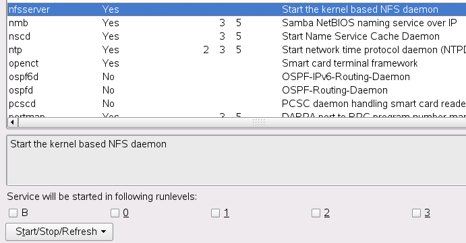Open the Start/Stop/Refresh dropdown
Viewport: 466px width, 243px height.
[x=59, y=232]
